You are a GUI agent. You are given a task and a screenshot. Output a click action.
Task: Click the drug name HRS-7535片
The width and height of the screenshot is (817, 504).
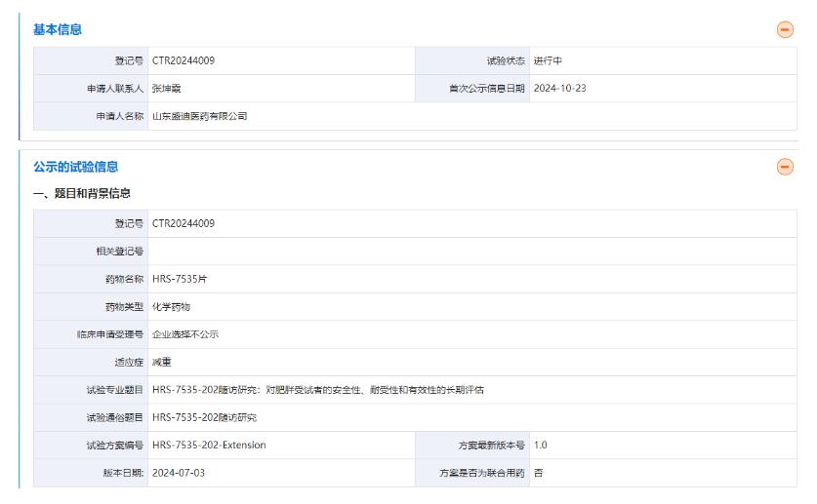pos(180,279)
